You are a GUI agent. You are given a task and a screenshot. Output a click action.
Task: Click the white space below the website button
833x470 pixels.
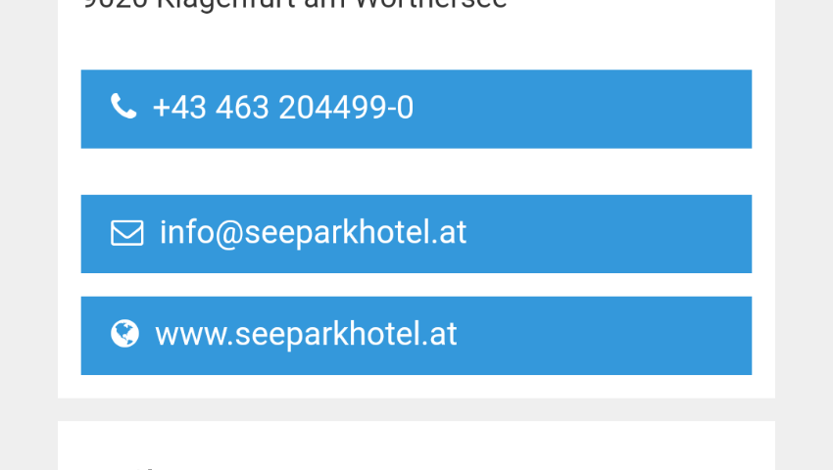tap(416, 387)
